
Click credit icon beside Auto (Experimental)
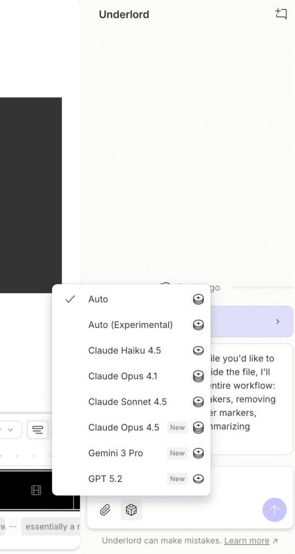coord(198,325)
